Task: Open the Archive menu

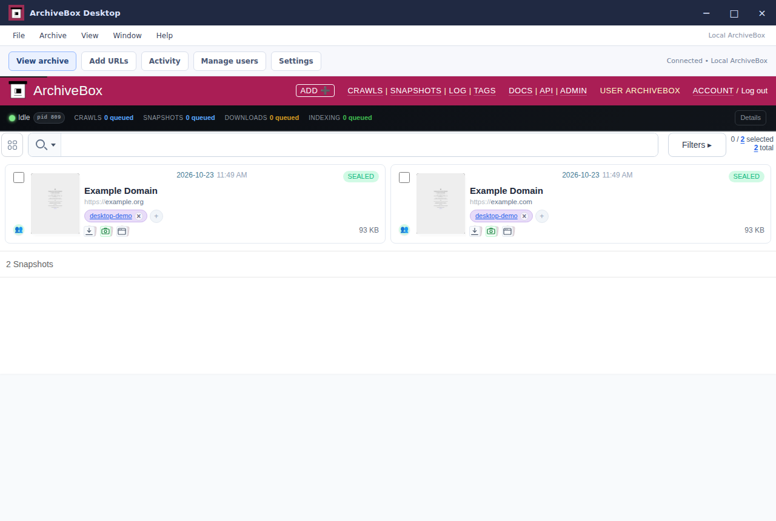Action: click(53, 36)
